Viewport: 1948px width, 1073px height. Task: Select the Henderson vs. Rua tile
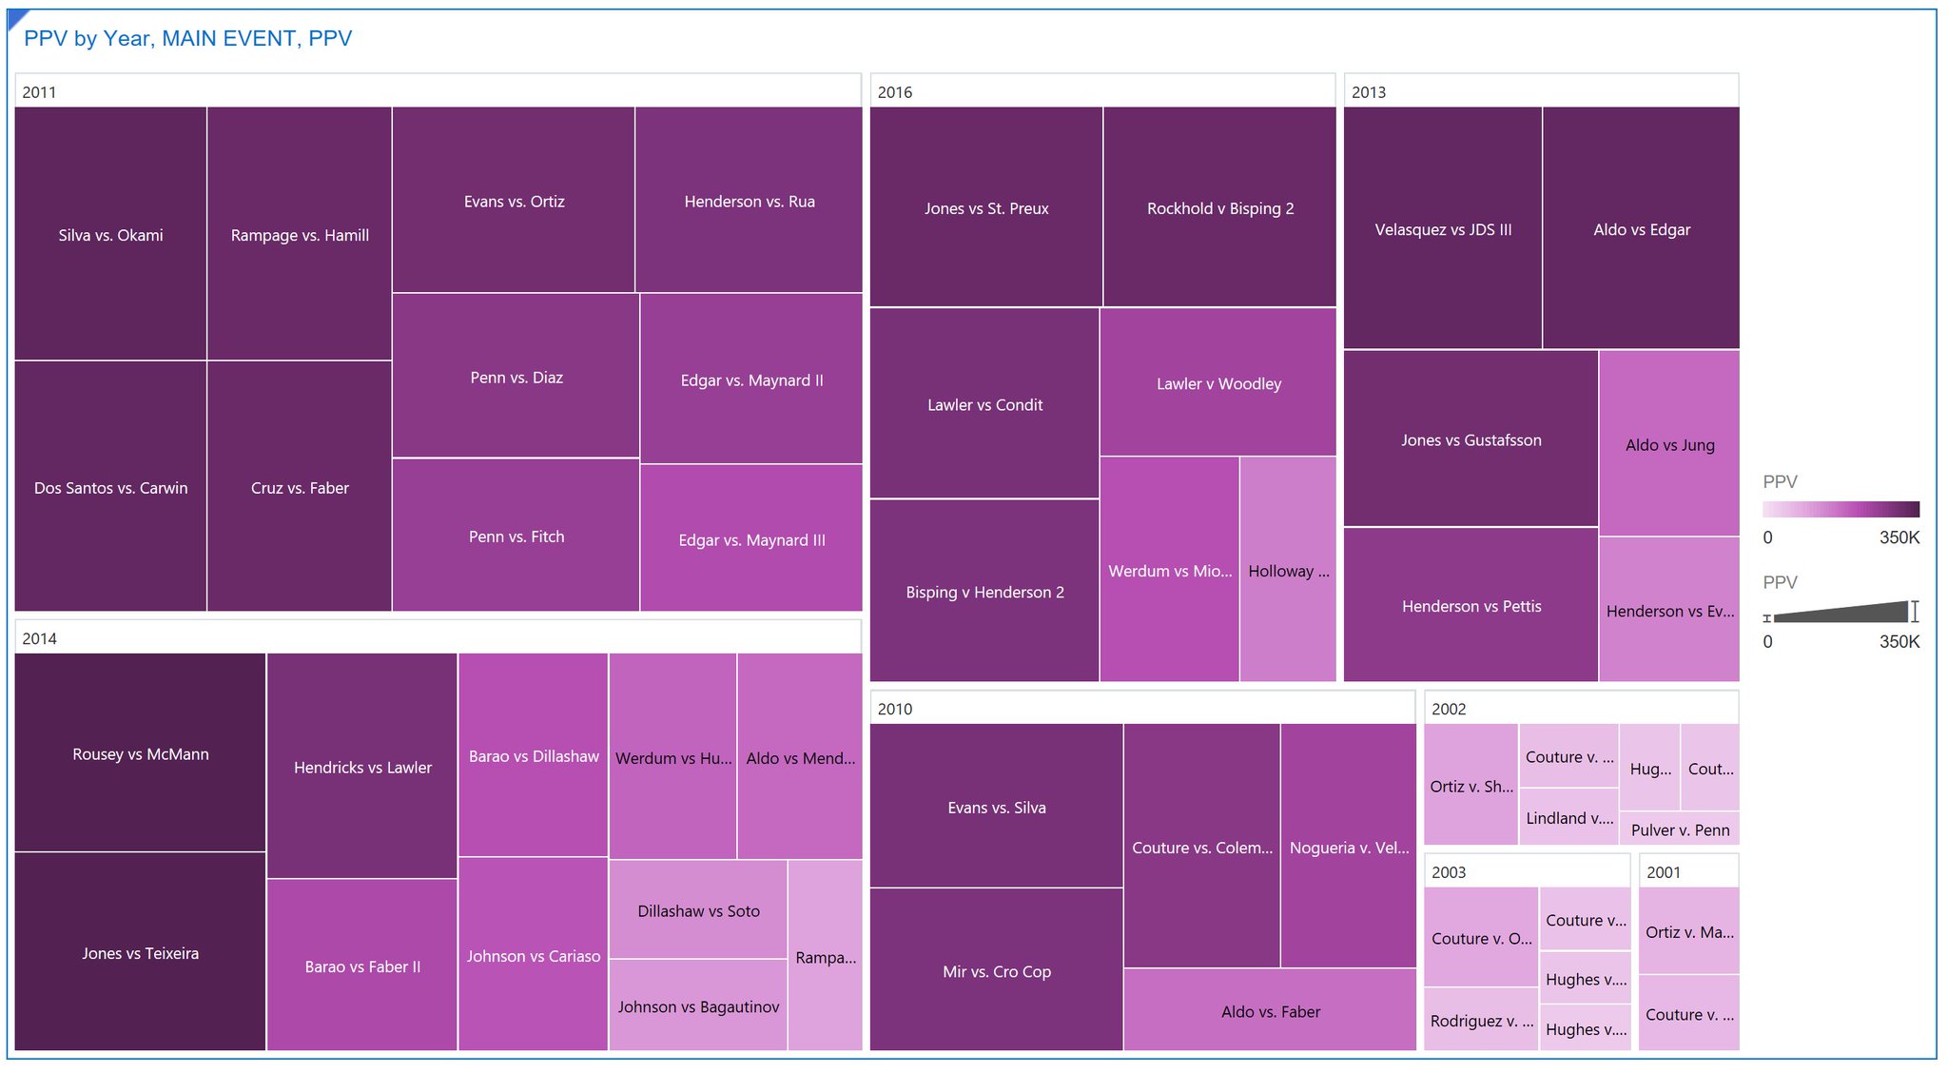[x=750, y=199]
